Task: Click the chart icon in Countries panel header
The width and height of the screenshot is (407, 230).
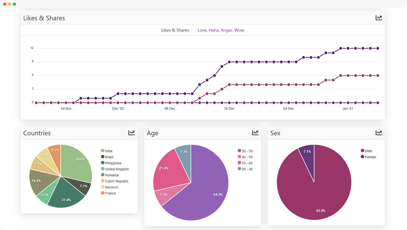Action: coord(131,133)
